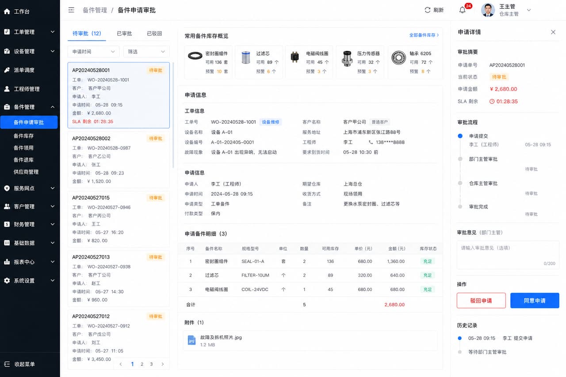The height and width of the screenshot is (377, 566).
Task: Click the 密封圈组件 stock image
Action: tap(195, 56)
